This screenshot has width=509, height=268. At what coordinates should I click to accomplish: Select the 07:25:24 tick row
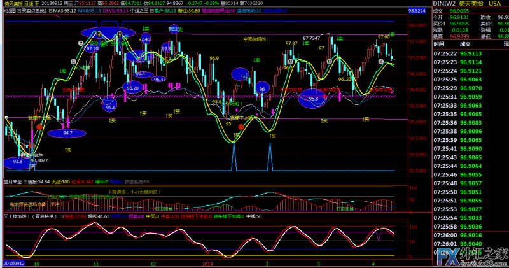tap(471, 71)
